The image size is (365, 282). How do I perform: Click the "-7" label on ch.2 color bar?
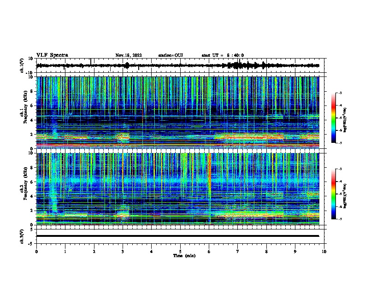pos(340,219)
